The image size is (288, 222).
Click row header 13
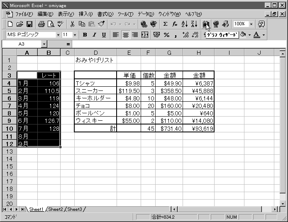coord(9,151)
